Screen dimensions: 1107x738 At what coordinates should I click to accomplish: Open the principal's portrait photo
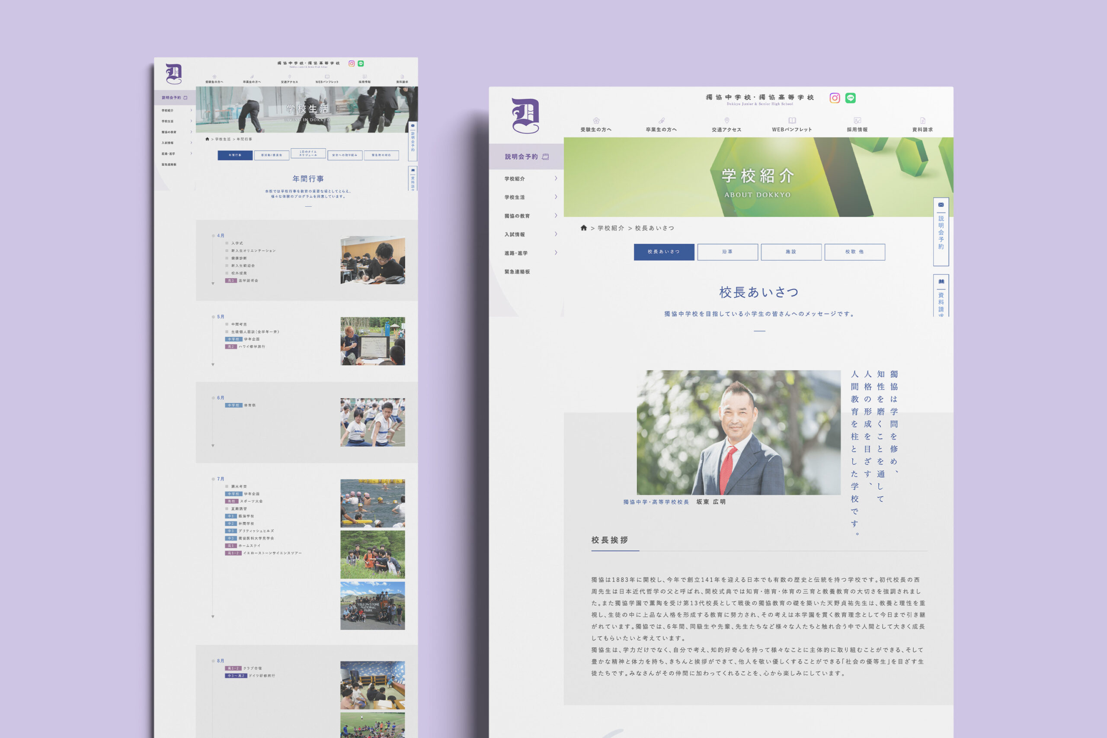click(x=739, y=432)
